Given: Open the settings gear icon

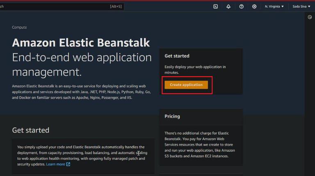Looking at the screenshot, I should [x=254, y=7].
